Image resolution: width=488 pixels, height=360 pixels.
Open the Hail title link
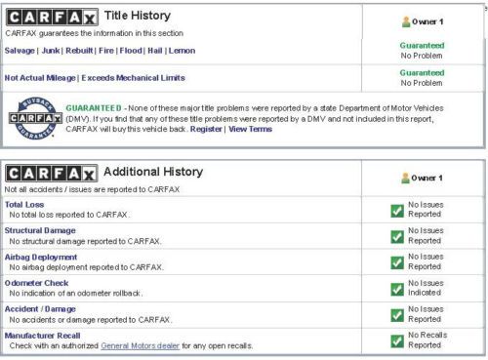pos(155,51)
